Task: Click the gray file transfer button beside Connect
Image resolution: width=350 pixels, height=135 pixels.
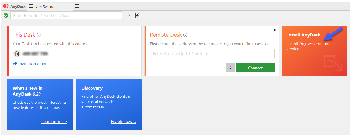Action: [230, 68]
